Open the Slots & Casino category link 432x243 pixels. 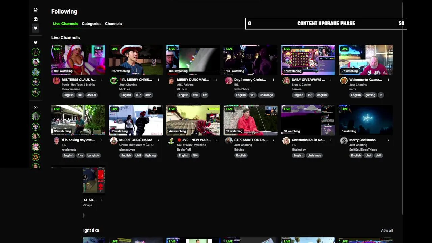tap(301, 85)
